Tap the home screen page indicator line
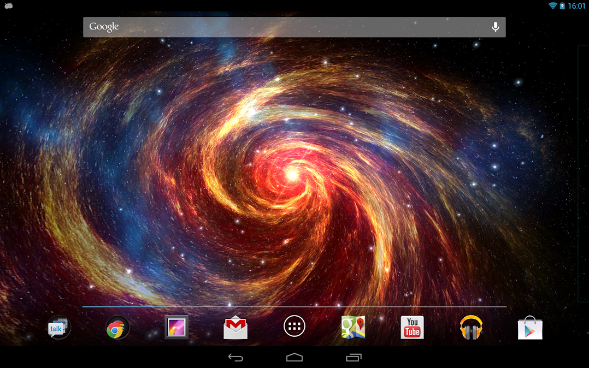This screenshot has height=368, width=589. (294, 307)
